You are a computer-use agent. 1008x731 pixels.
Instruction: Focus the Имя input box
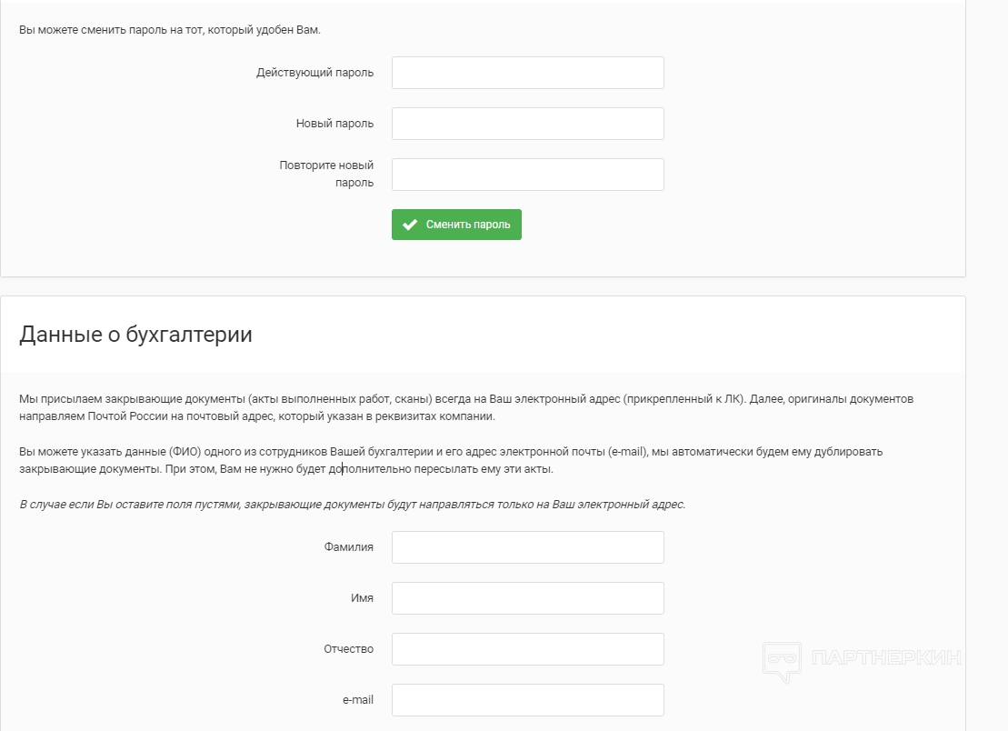527,598
